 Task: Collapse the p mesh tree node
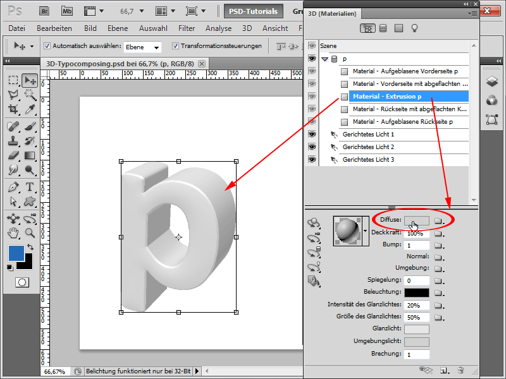pyautogui.click(x=324, y=59)
